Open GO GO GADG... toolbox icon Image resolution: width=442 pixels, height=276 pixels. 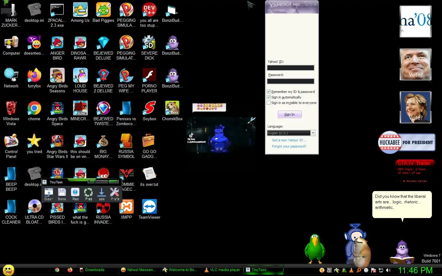(149, 146)
